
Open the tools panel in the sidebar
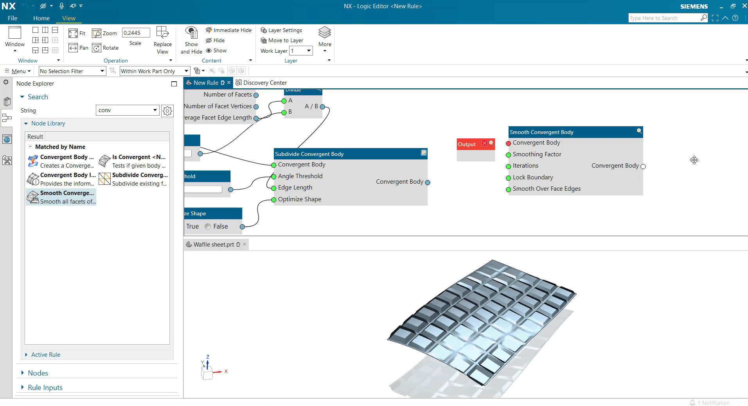pyautogui.click(x=7, y=161)
